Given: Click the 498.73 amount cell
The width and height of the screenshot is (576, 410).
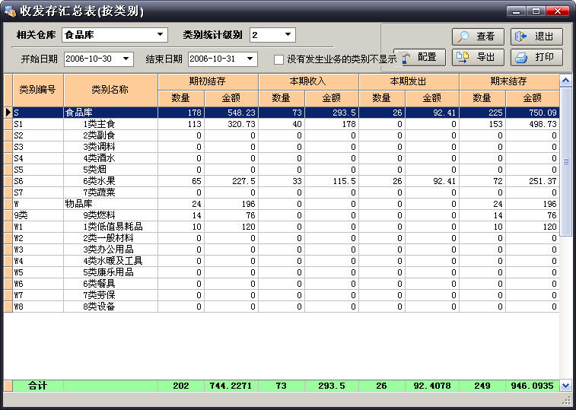Looking at the screenshot, I should pyautogui.click(x=533, y=124).
